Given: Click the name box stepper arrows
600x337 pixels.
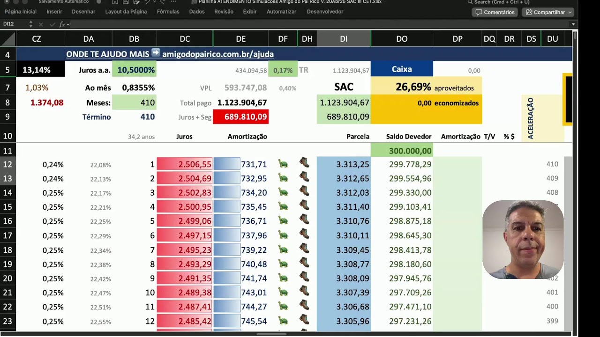Looking at the screenshot, I should point(31,24).
